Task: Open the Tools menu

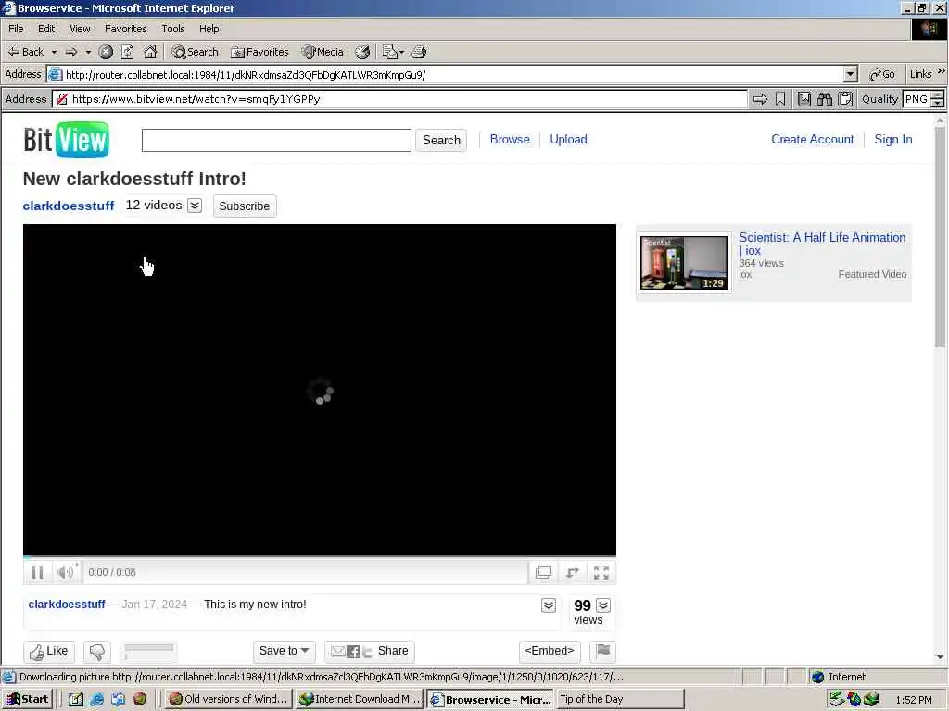Action: click(x=173, y=29)
